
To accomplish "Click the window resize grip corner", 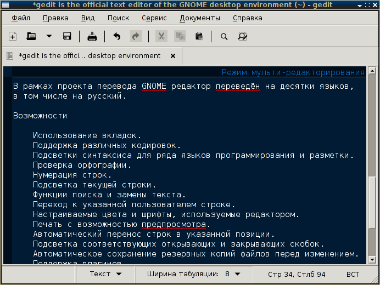I will click(375, 280).
